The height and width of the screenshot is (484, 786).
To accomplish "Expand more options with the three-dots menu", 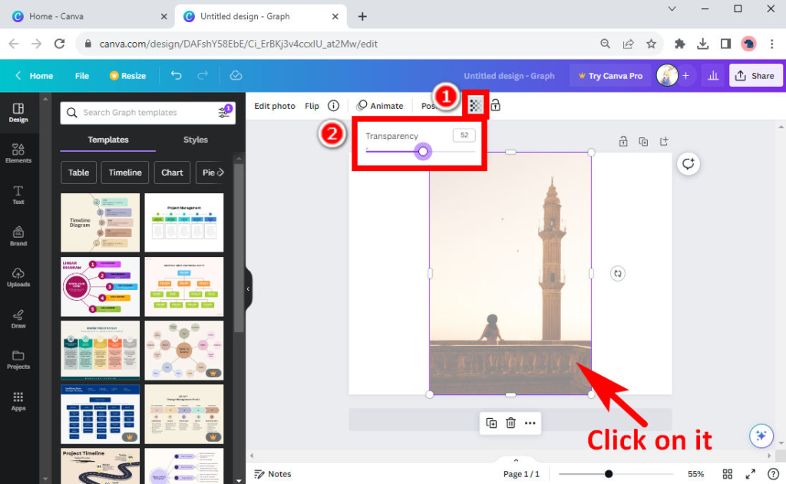I will 530,423.
